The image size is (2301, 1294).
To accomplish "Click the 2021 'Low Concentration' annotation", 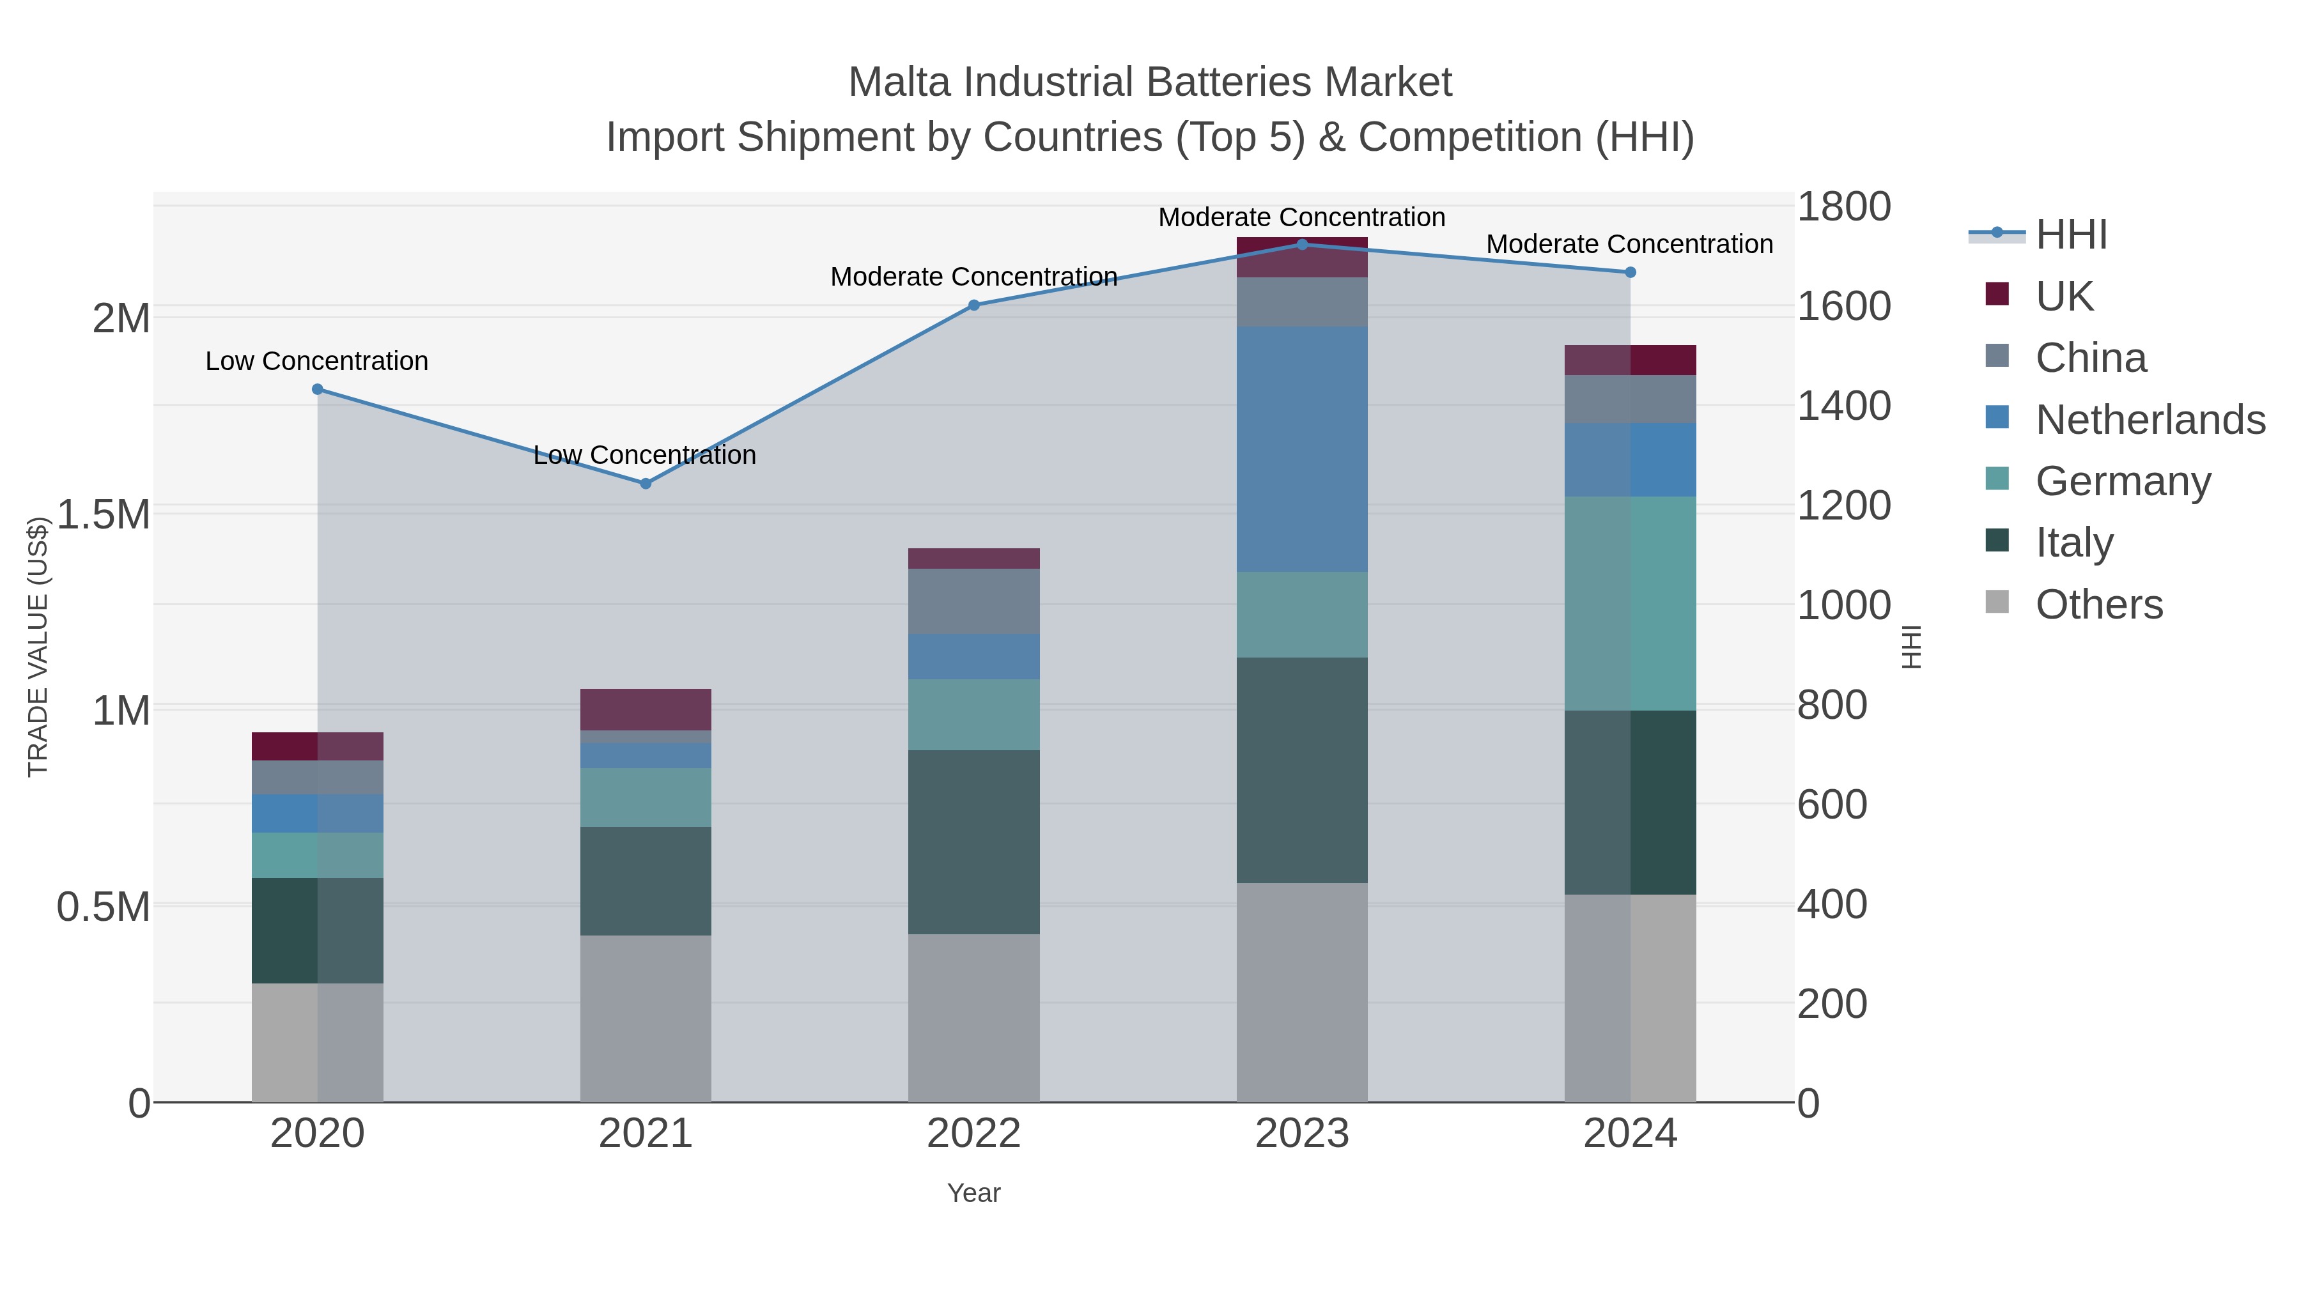I will pyautogui.click(x=645, y=454).
